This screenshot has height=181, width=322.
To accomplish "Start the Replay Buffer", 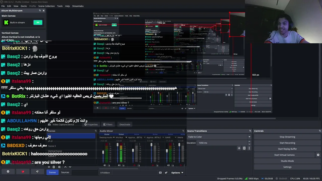I will tap(287, 149).
